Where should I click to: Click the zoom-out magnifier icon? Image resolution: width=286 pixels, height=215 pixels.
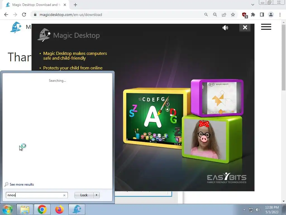tap(215, 15)
